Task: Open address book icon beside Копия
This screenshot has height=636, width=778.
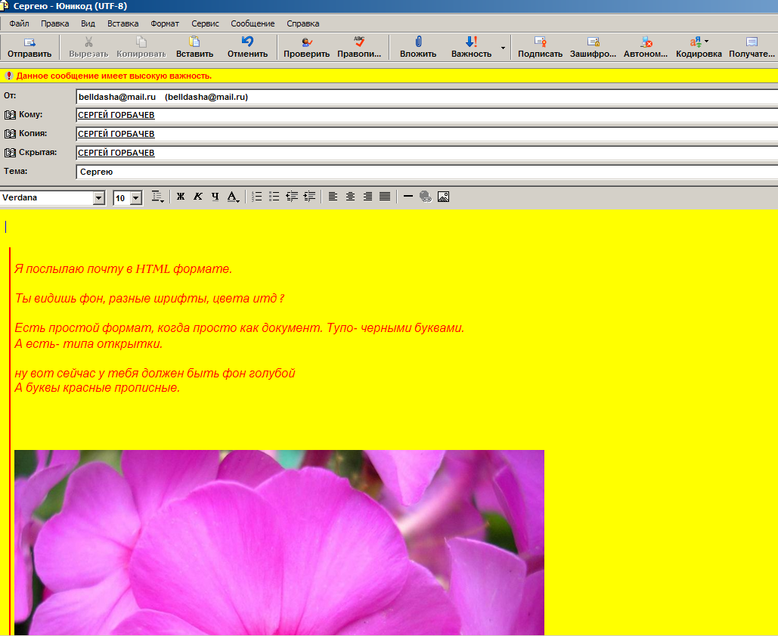Action: [x=10, y=133]
